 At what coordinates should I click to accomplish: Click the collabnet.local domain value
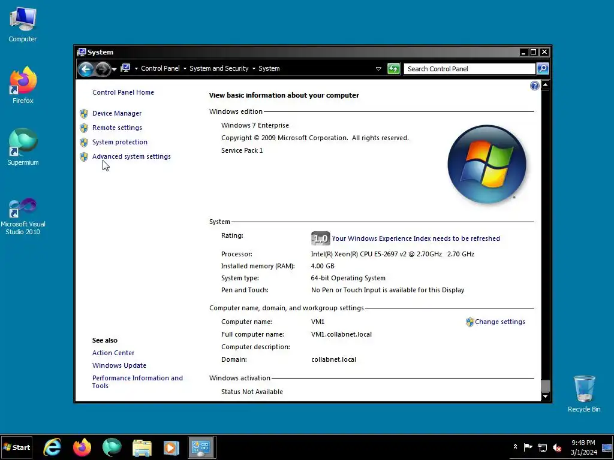333,359
